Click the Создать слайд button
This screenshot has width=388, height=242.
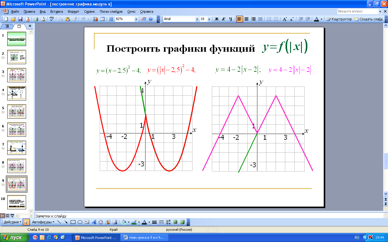(x=369, y=19)
